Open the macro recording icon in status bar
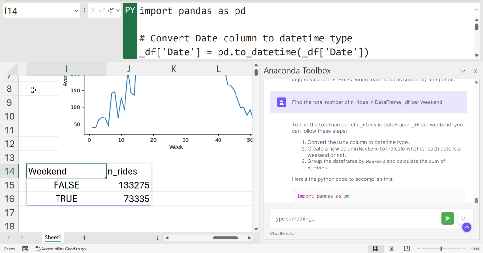The width and height of the screenshot is (483, 253). click(x=25, y=249)
